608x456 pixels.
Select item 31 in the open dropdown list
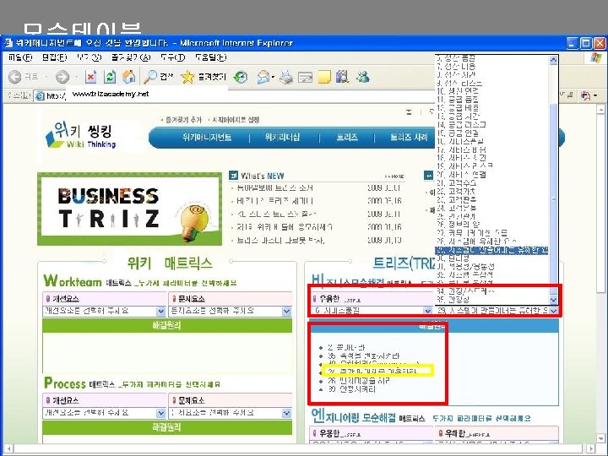[492, 266]
